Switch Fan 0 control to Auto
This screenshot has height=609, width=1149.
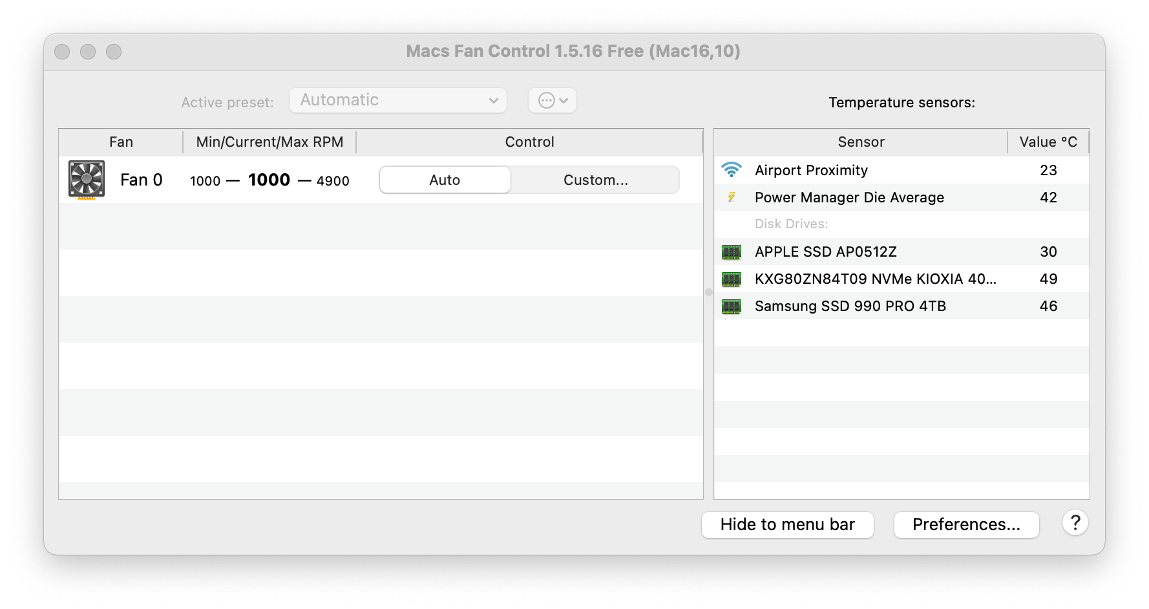point(445,180)
